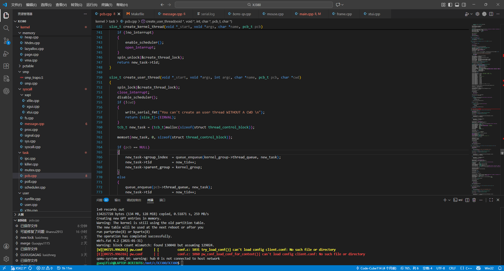Split the terminal panel

(467, 200)
